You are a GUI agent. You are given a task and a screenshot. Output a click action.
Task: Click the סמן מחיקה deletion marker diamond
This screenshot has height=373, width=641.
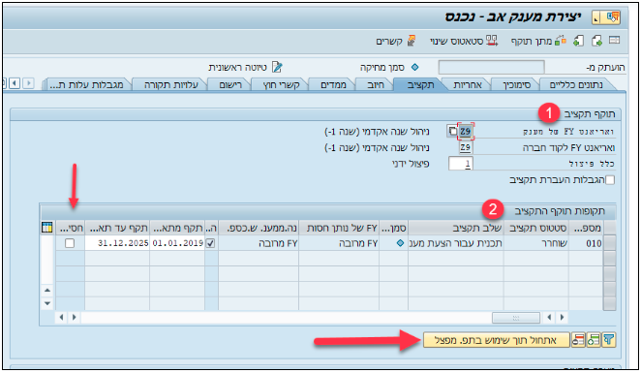415,67
